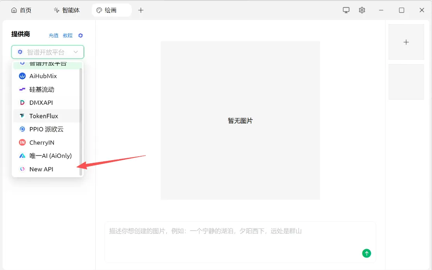Image resolution: width=432 pixels, height=270 pixels.
Task: Click the provider dropdown list scrollbar
Action: click(81, 121)
